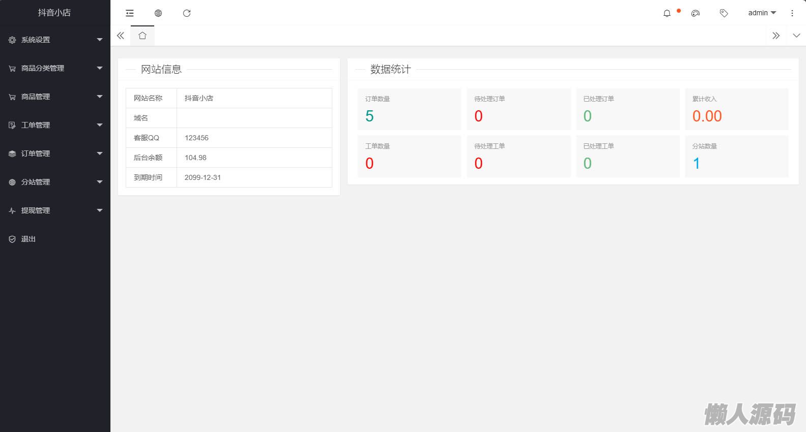
Task: Toggle the sidebar collapse icon
Action: click(x=130, y=13)
